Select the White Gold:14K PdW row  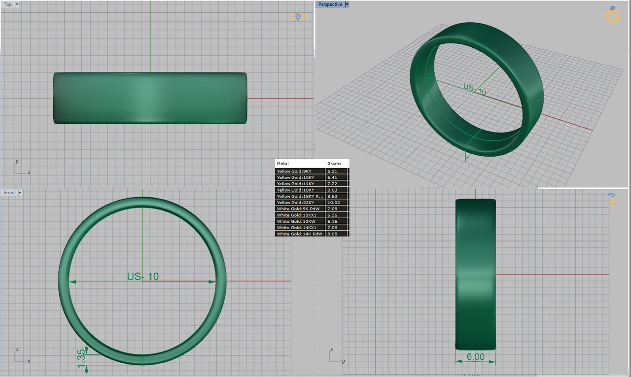click(x=312, y=234)
